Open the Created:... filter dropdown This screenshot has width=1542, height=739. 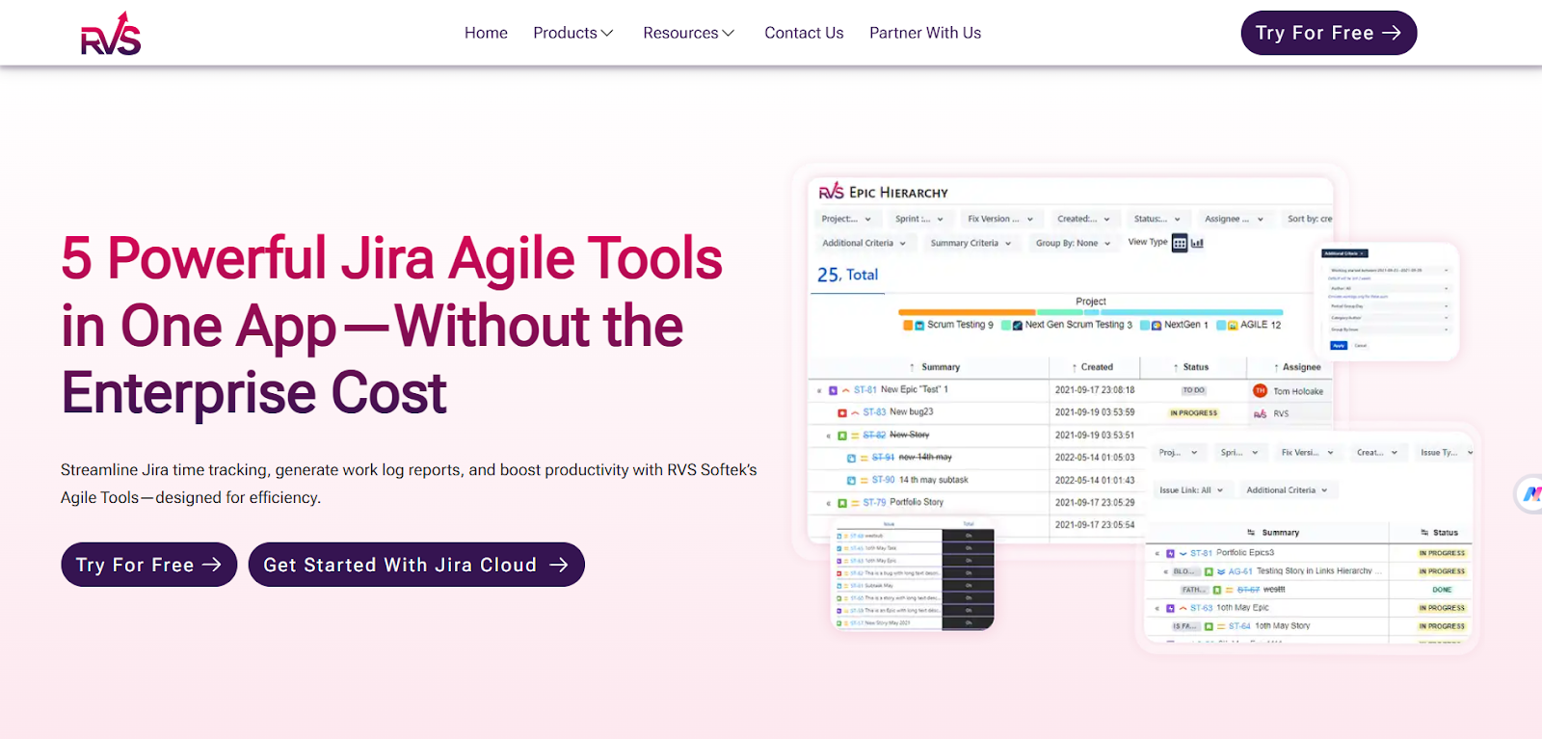(1084, 219)
